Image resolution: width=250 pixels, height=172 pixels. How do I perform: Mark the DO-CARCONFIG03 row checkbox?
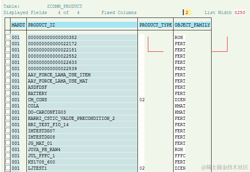[x=8, y=112]
